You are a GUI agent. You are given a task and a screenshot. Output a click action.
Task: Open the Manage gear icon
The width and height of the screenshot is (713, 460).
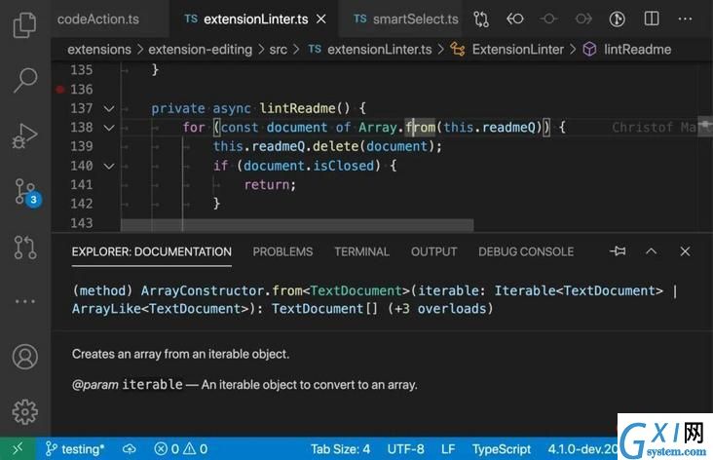24,412
